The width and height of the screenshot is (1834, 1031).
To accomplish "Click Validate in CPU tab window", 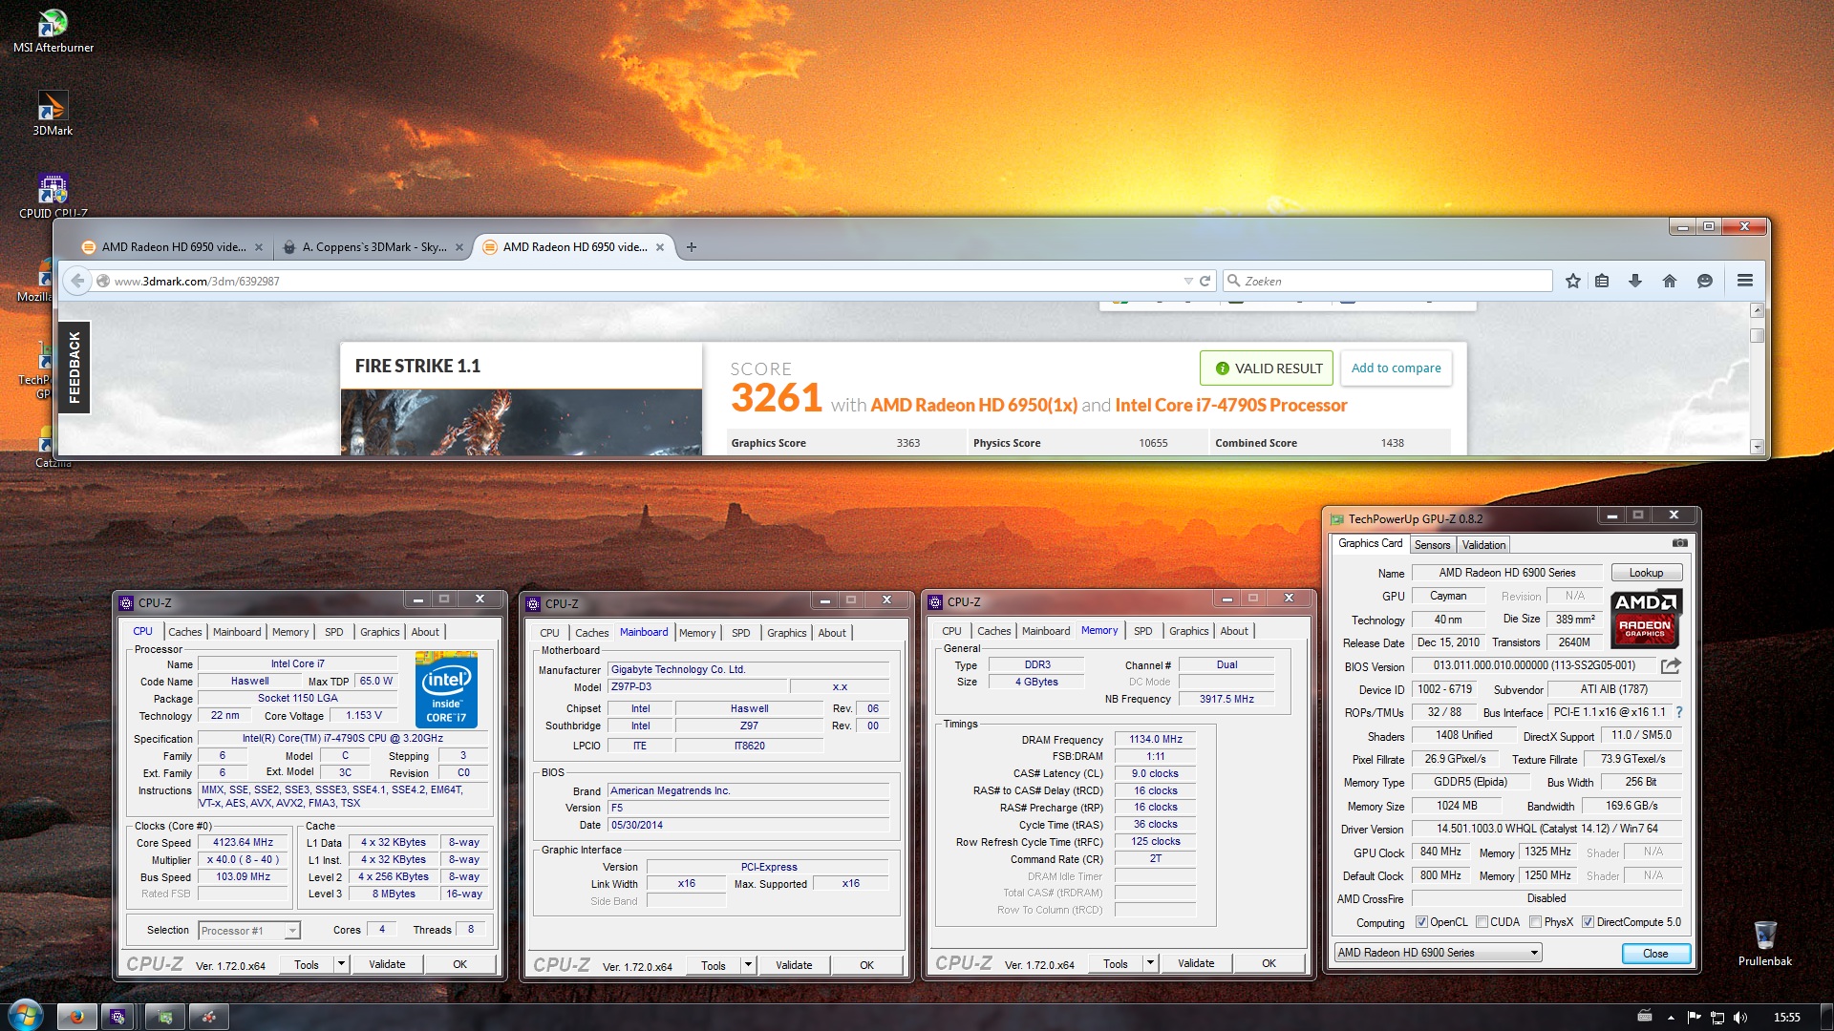I will tap(387, 964).
